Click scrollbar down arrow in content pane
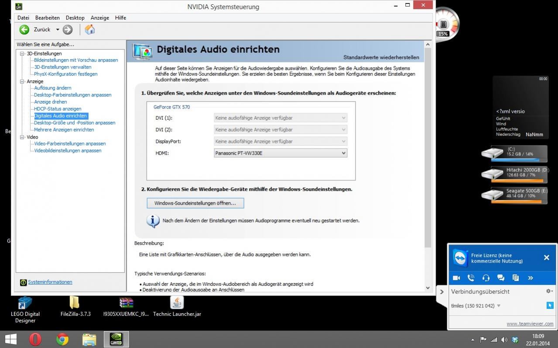This screenshot has width=558, height=348. pyautogui.click(x=428, y=288)
